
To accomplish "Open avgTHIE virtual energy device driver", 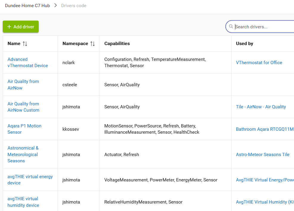I will click(30, 180).
